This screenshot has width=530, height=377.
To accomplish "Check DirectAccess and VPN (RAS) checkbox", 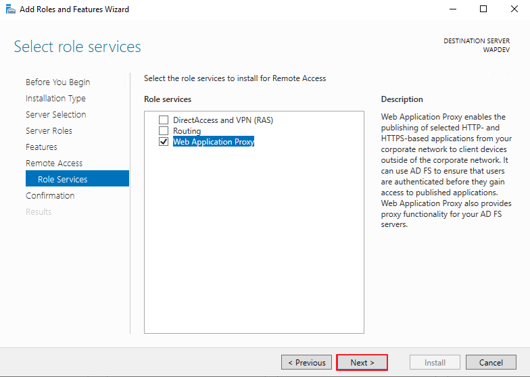I will point(164,120).
